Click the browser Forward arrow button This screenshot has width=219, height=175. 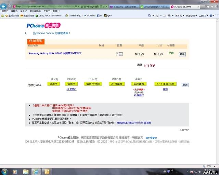click(x=9, y=6)
